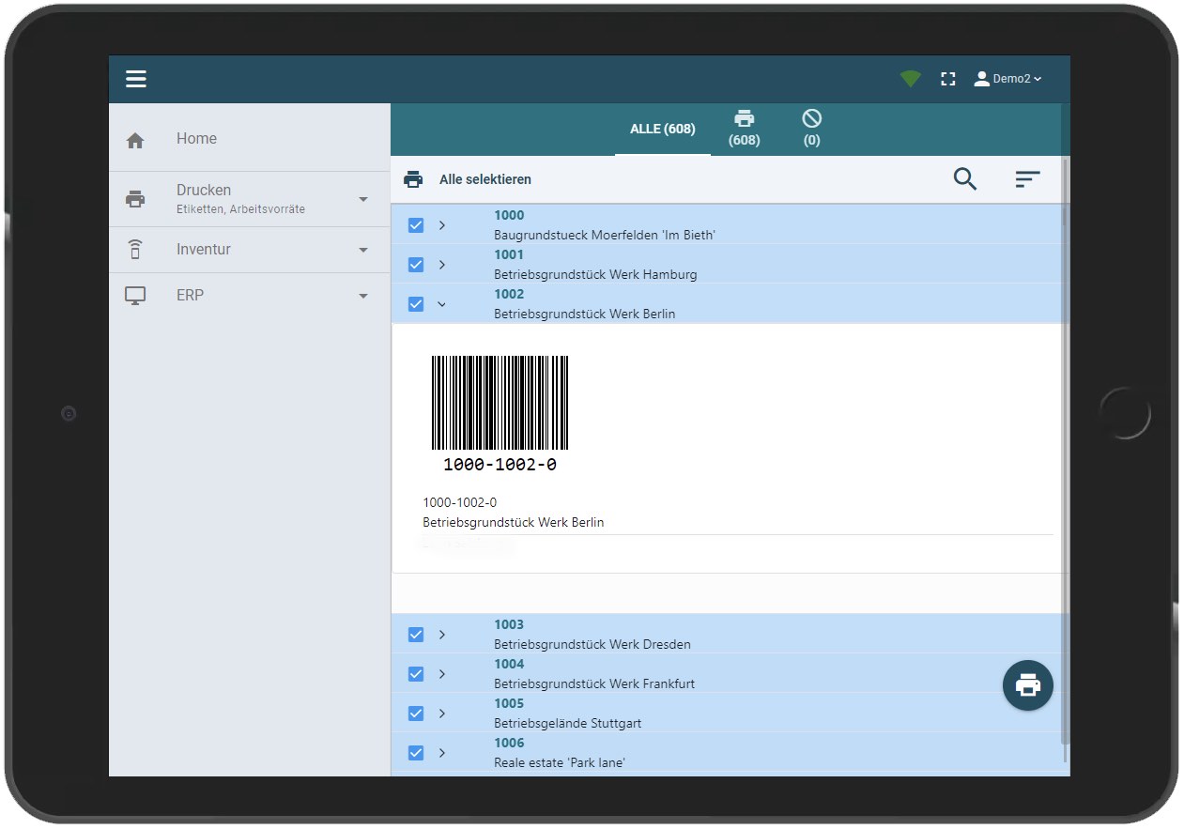This screenshot has width=1184, height=829.
Task: Click the Wi-Fi status indicator
Action: click(910, 78)
